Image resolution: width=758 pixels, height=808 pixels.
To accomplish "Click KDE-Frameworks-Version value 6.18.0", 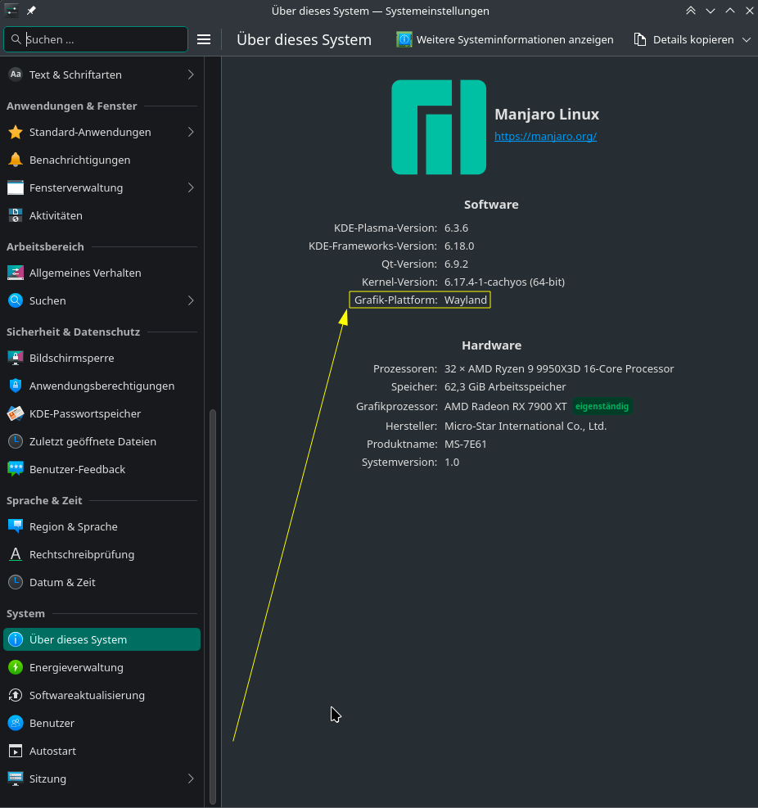I will (459, 246).
